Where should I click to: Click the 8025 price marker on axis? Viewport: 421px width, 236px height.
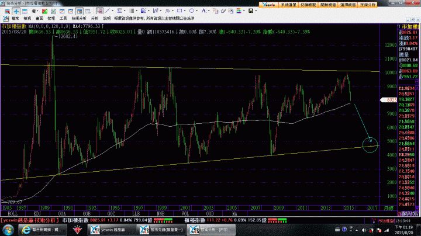[389, 100]
